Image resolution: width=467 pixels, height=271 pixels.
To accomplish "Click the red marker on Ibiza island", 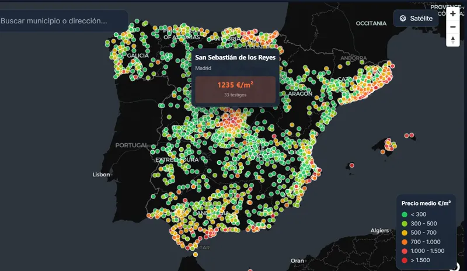I will pyautogui.click(x=352, y=165).
